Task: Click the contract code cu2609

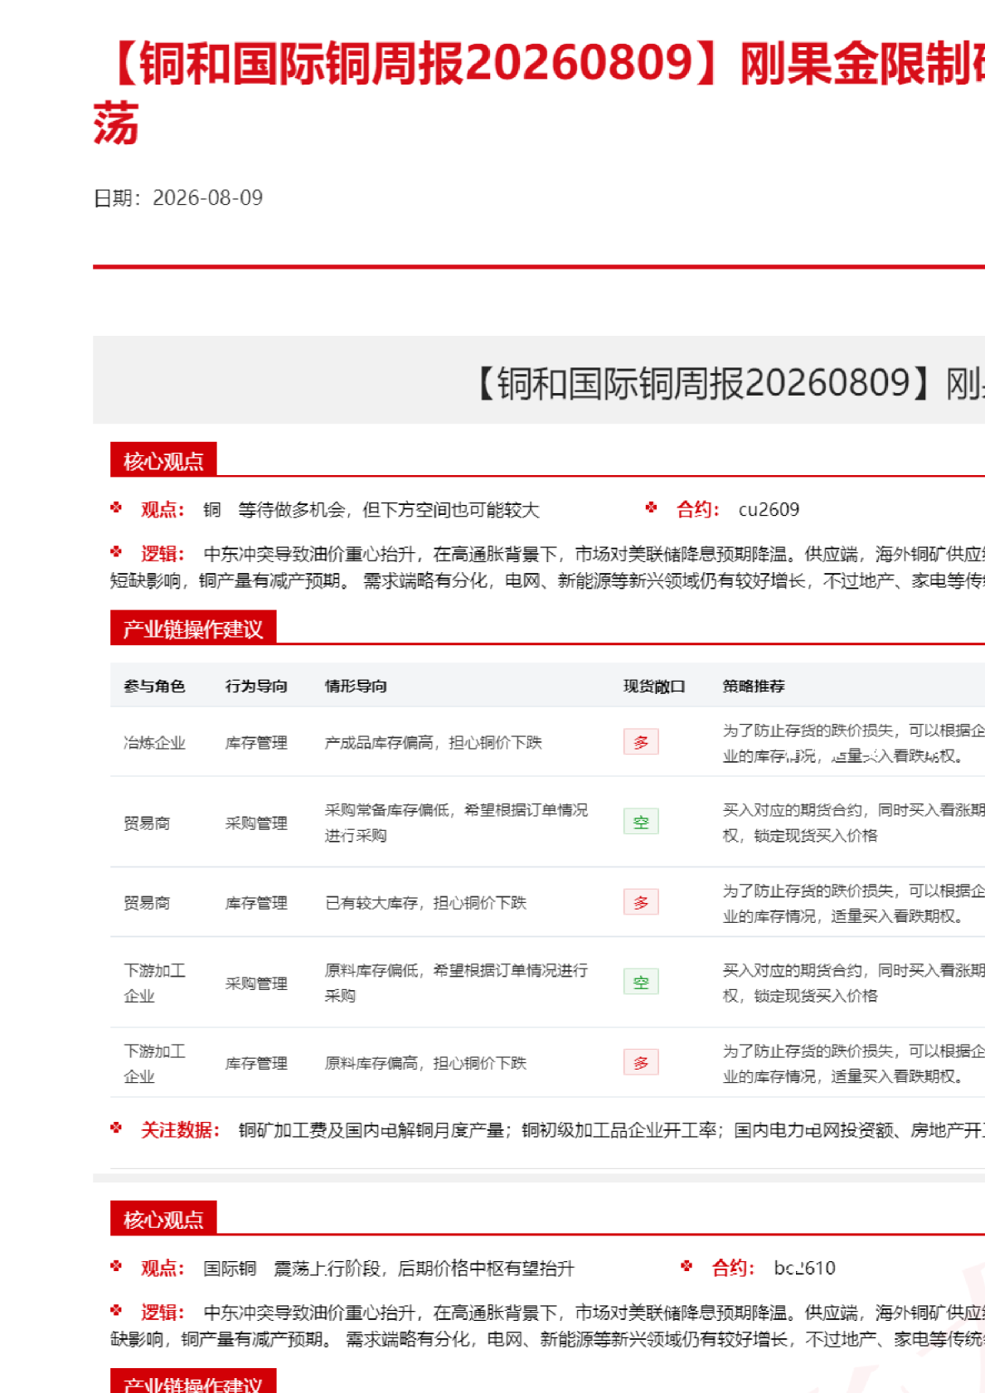Action: pyautogui.click(x=769, y=510)
